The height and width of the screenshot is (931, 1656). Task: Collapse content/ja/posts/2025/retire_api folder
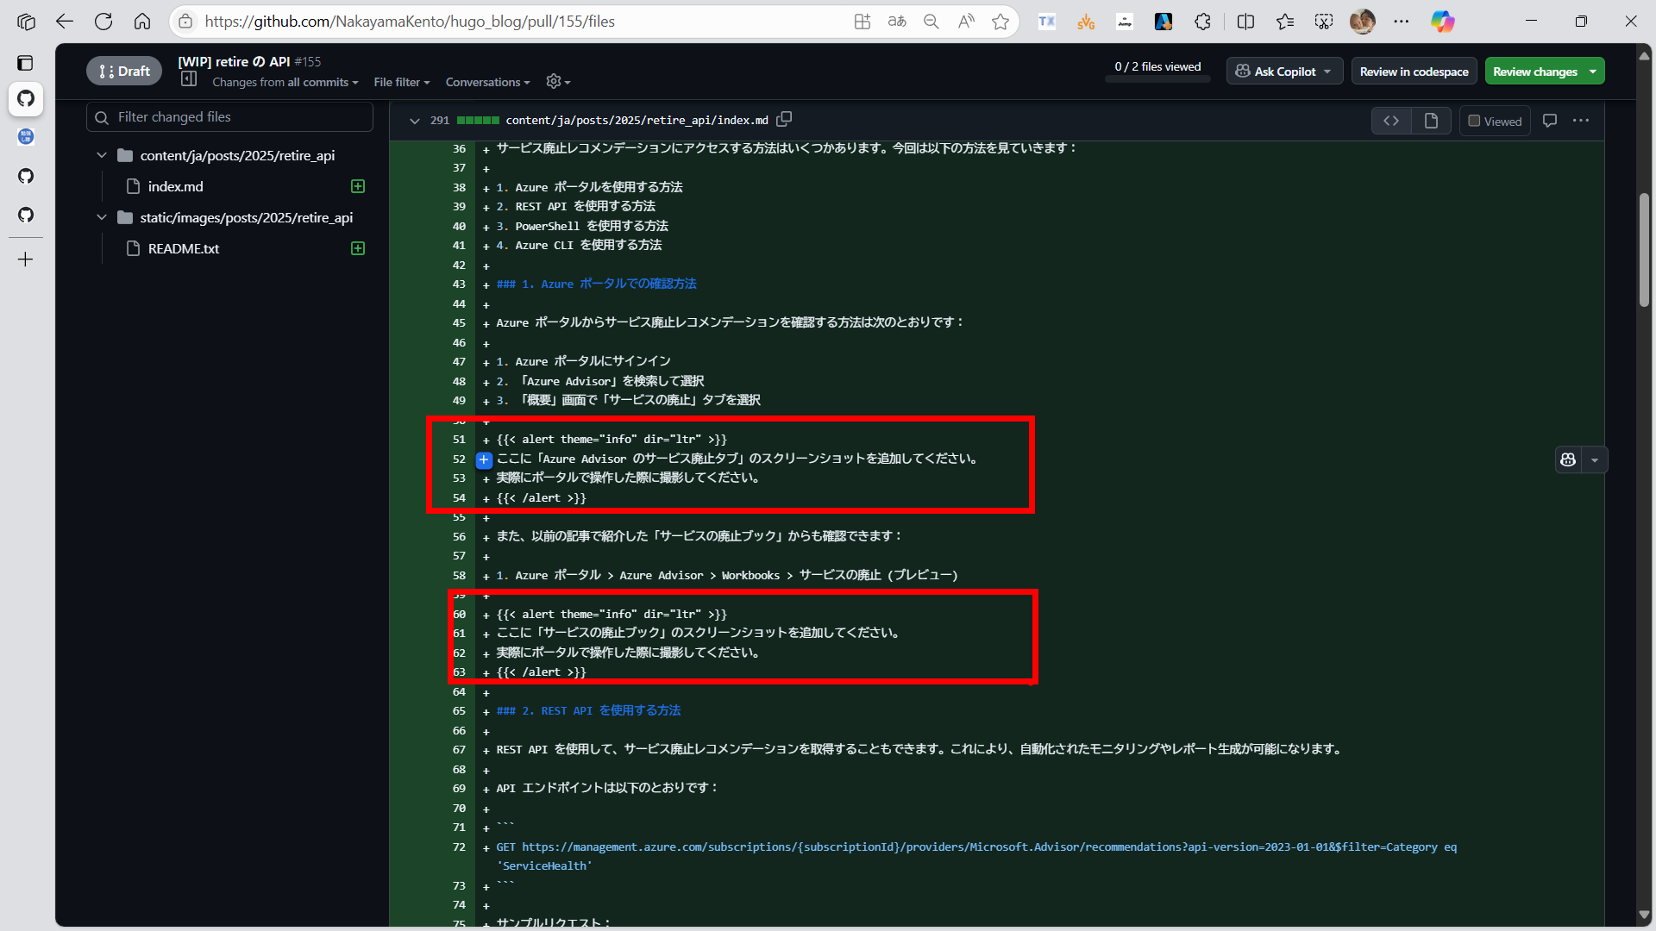click(x=102, y=155)
